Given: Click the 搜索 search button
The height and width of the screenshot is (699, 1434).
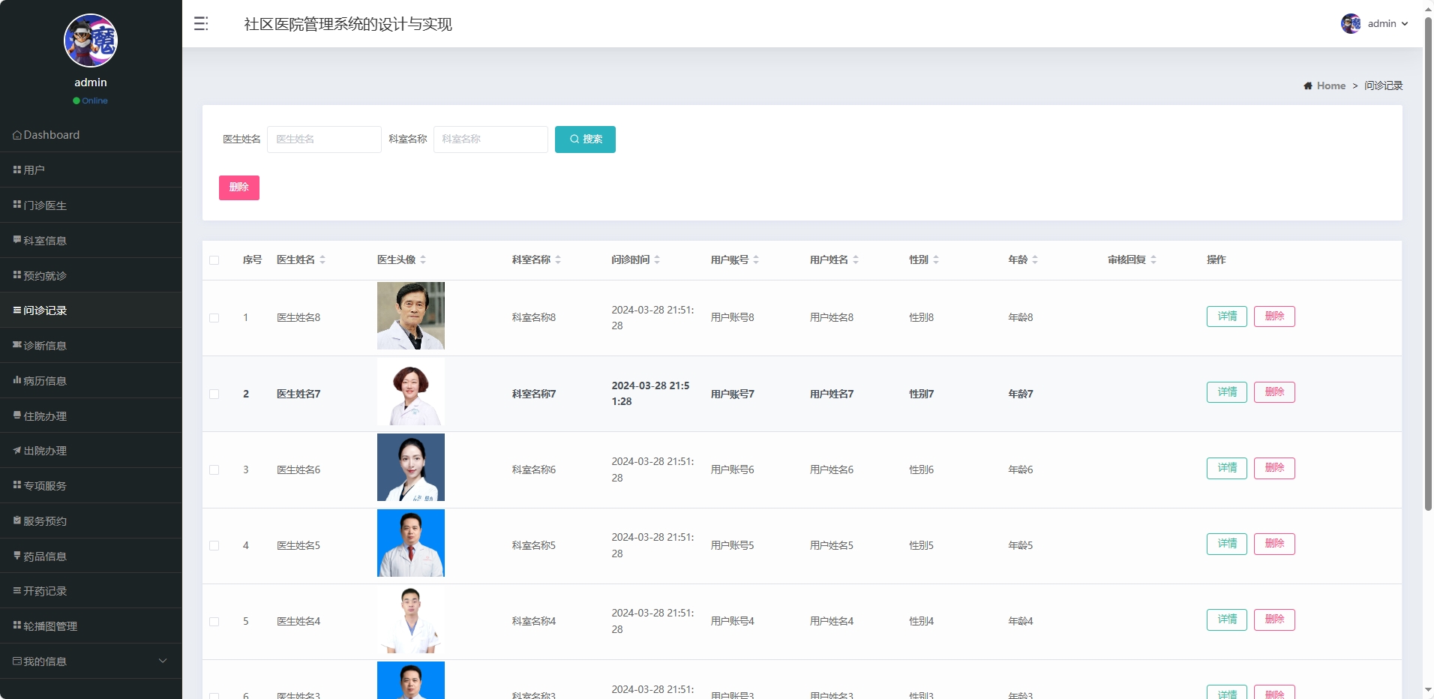Looking at the screenshot, I should tap(585, 139).
